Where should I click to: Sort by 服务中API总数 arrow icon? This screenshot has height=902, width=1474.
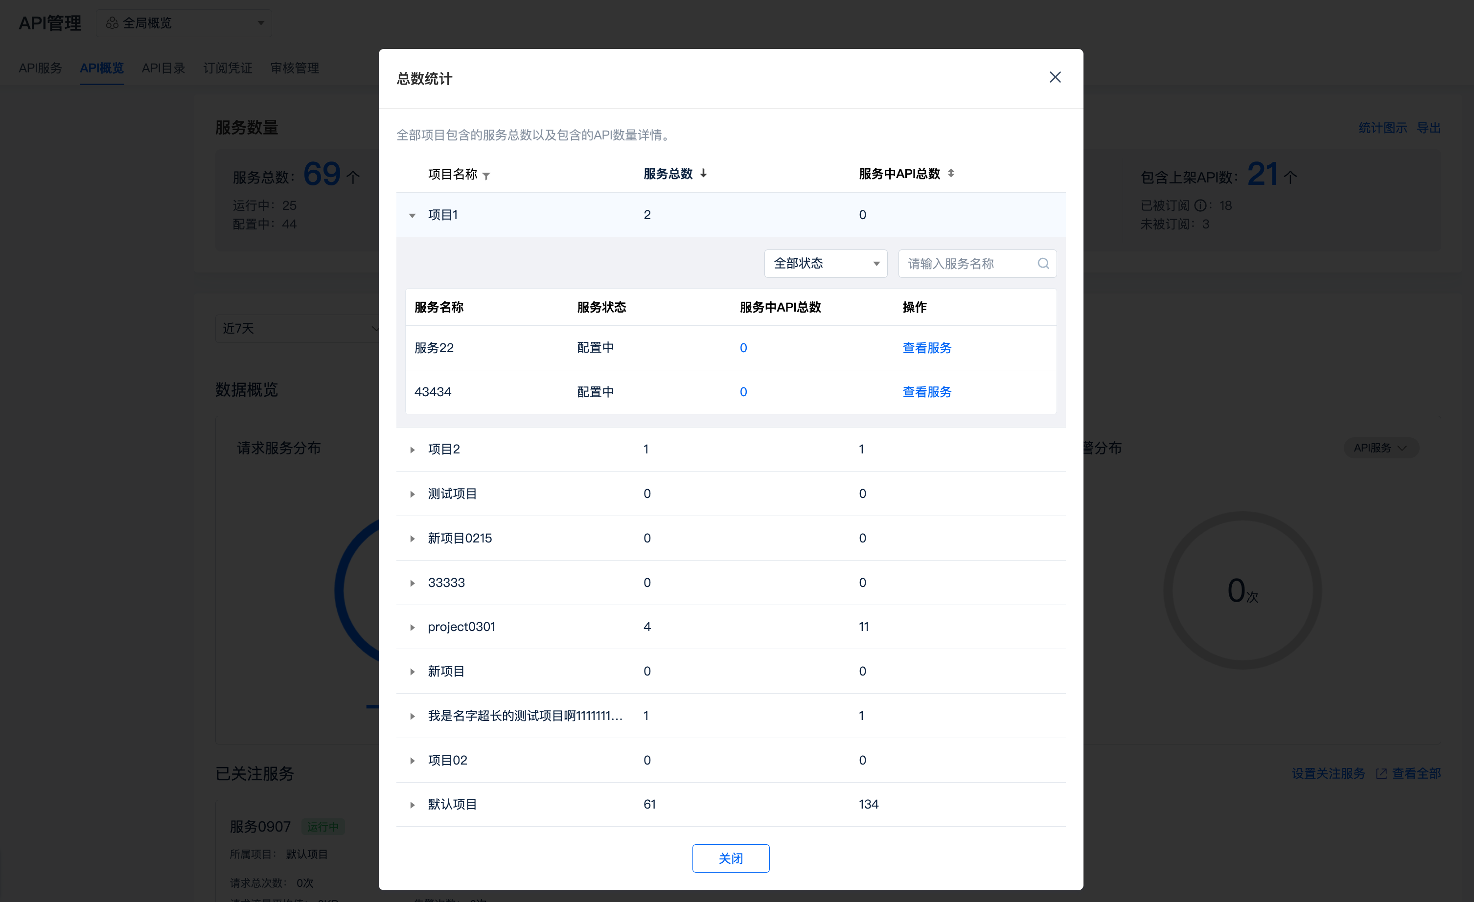(950, 173)
